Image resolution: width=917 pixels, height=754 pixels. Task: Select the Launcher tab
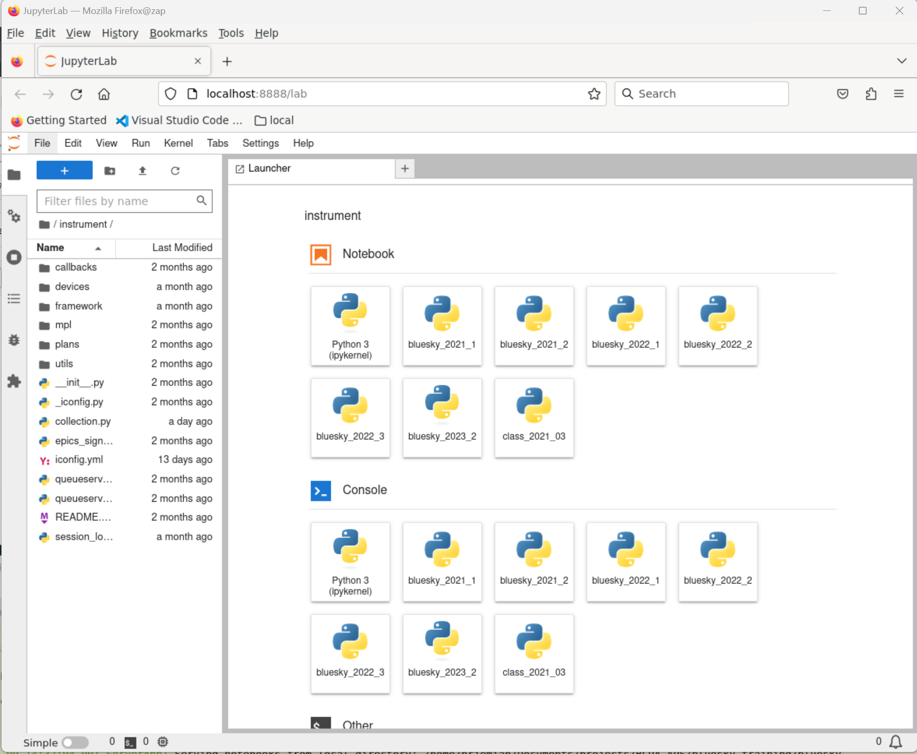click(x=312, y=168)
